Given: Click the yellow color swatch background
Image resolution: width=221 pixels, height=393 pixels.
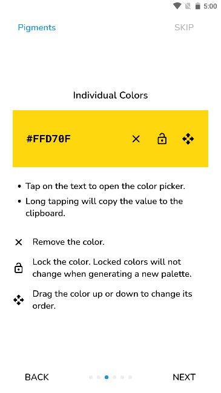Looking at the screenshot, I should click(x=110, y=139).
